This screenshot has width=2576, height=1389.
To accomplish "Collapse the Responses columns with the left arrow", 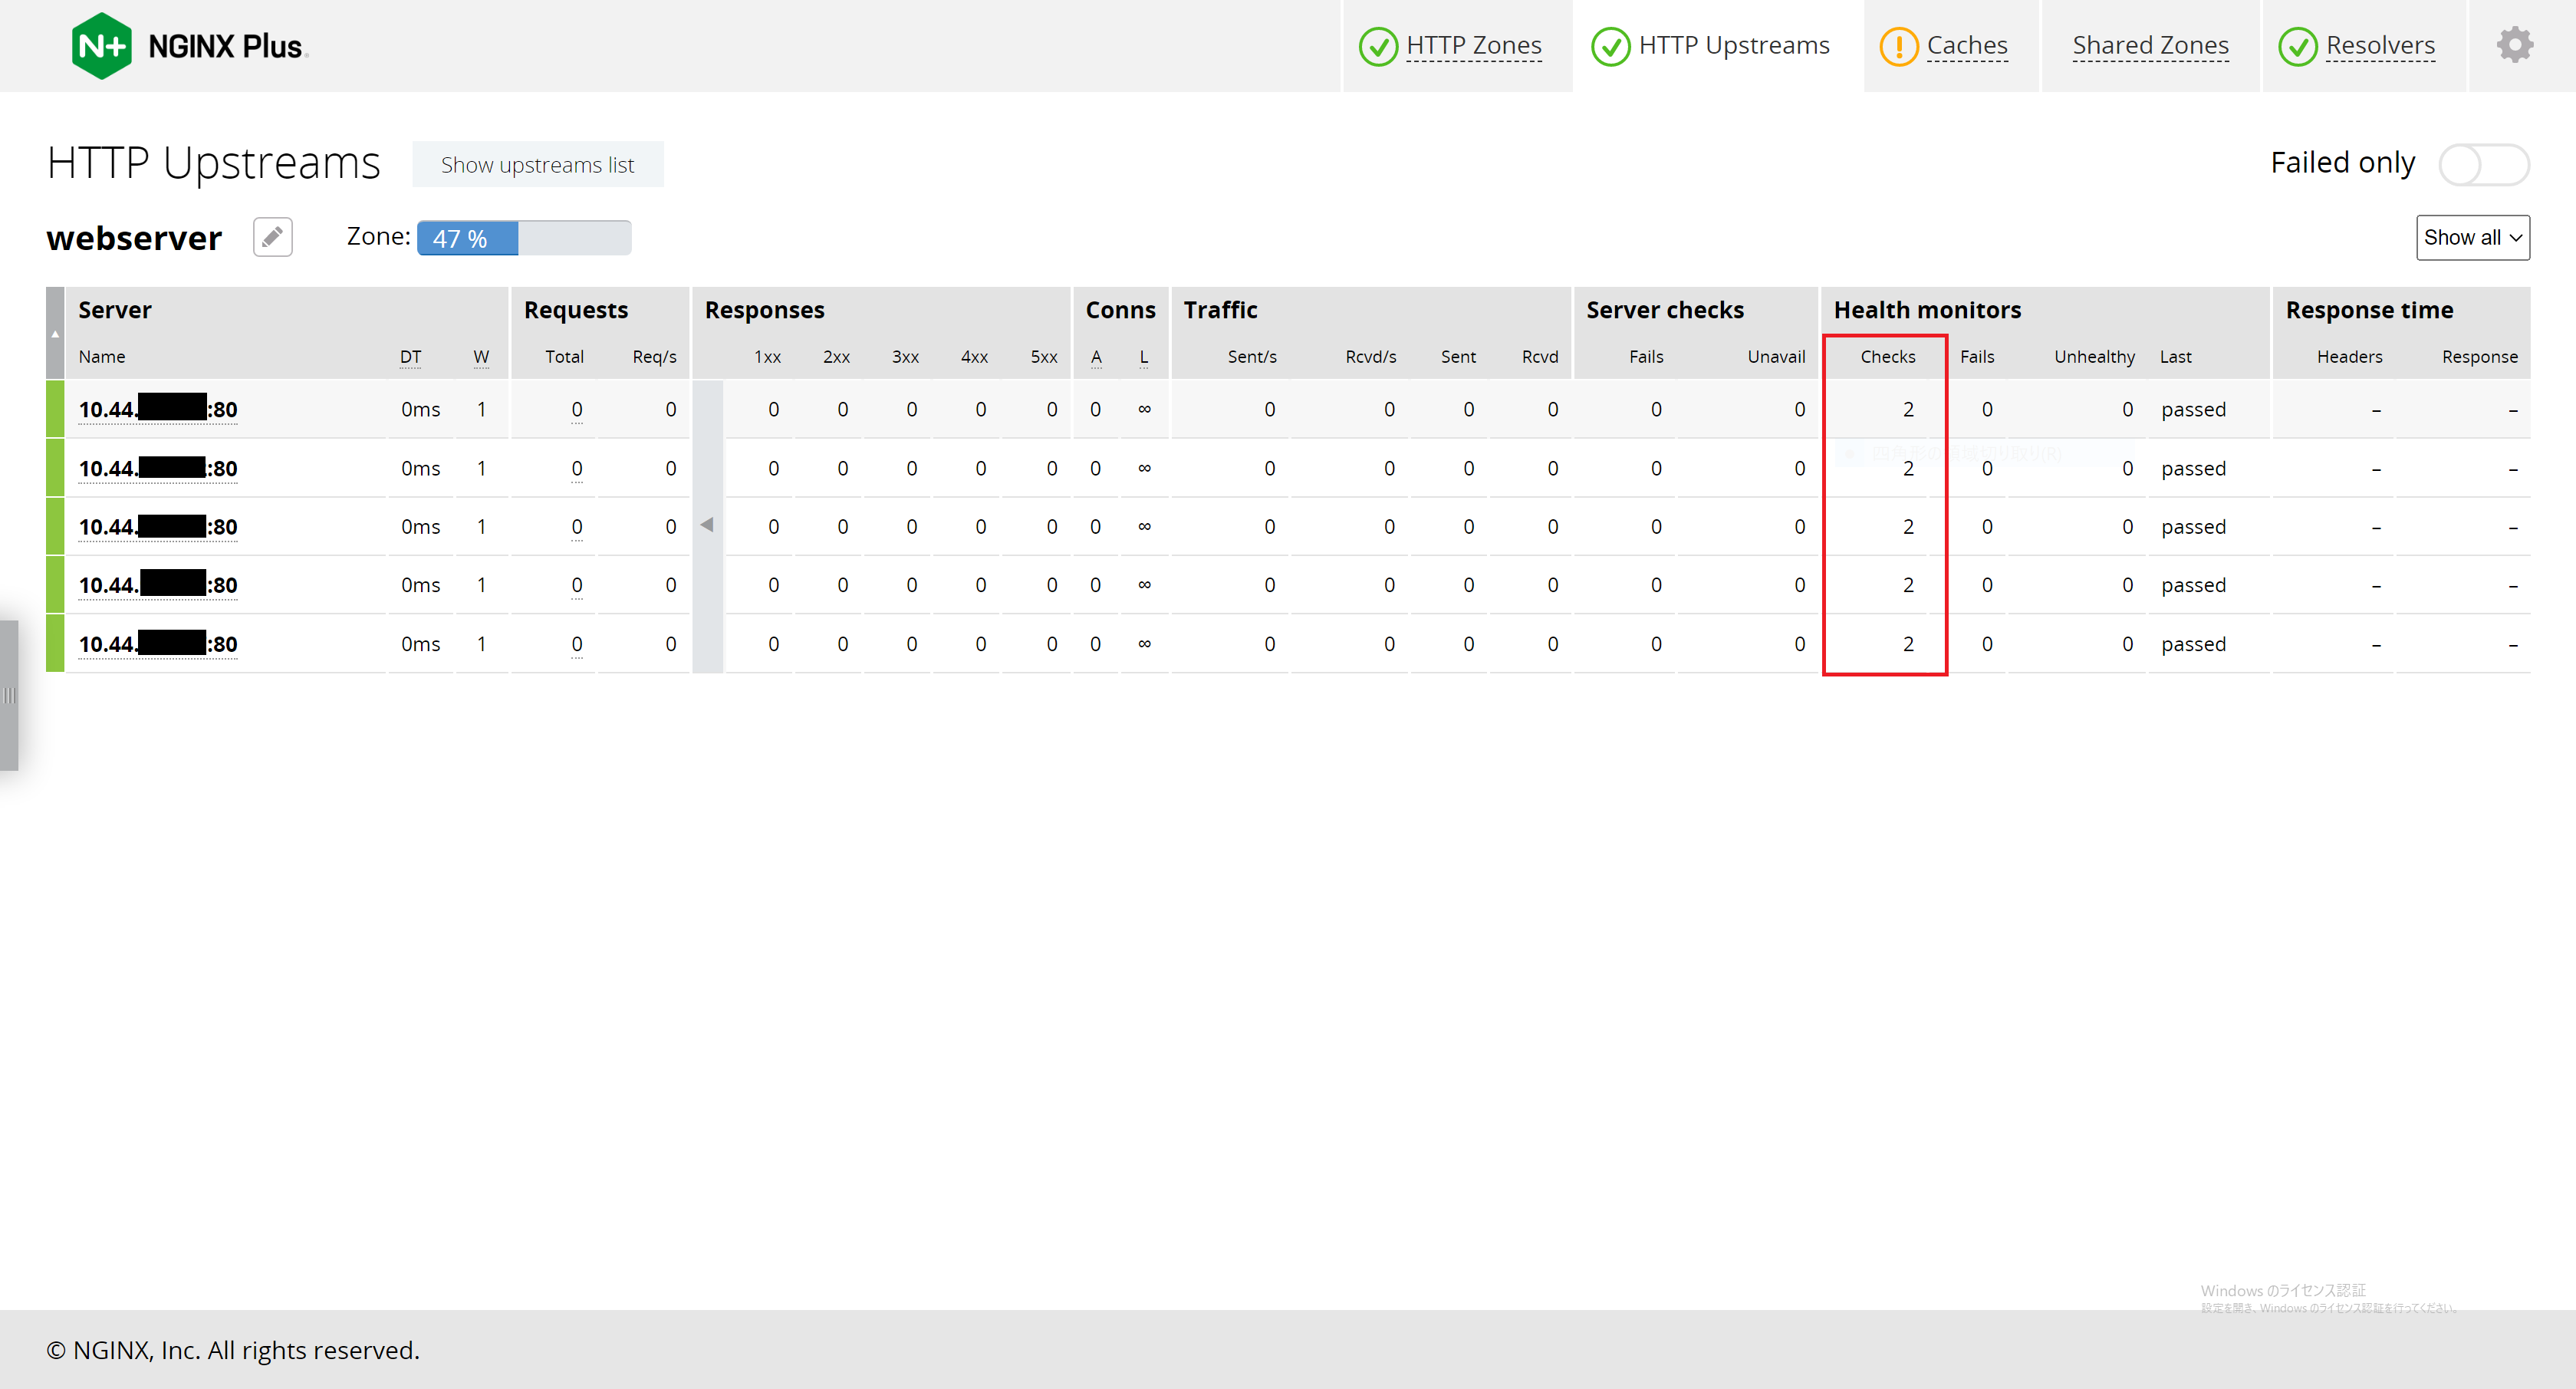I will pyautogui.click(x=707, y=525).
